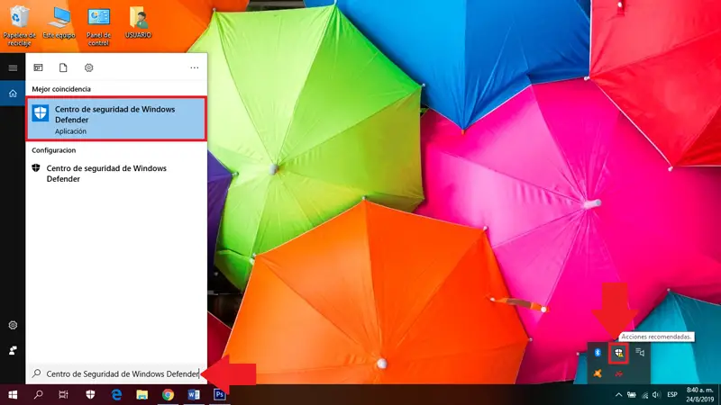Open the volume speaker tray icon
721x405 pixels.
tap(657, 395)
